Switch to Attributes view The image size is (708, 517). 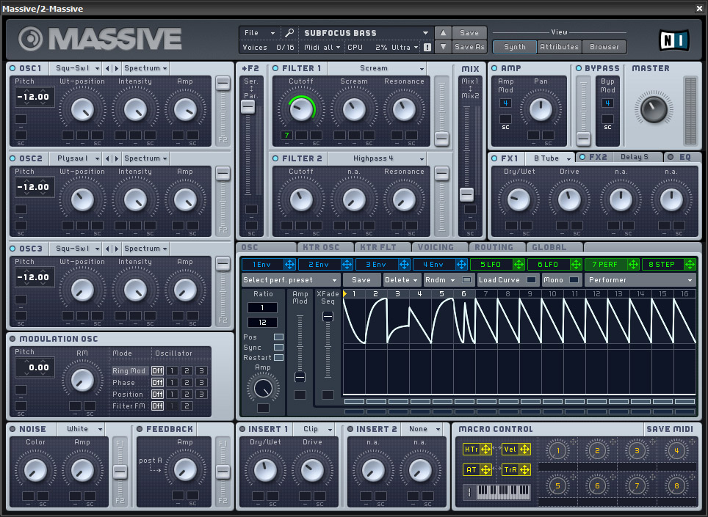click(559, 47)
